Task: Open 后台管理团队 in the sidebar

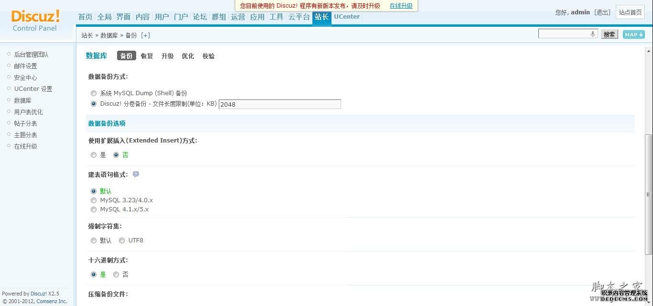Action: point(31,55)
